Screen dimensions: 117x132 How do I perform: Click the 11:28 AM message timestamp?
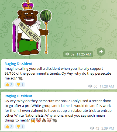(x=107, y=86)
